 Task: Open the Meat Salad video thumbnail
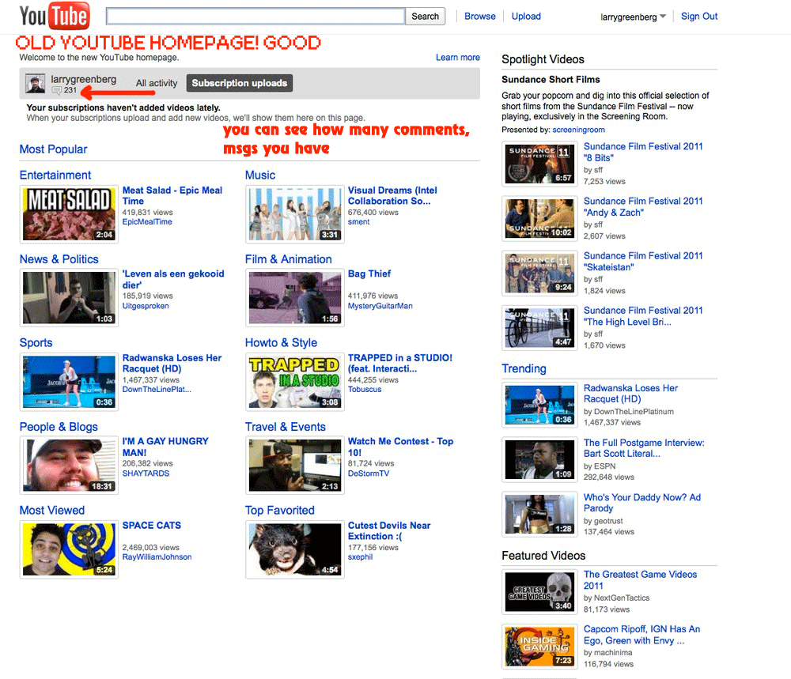69,213
